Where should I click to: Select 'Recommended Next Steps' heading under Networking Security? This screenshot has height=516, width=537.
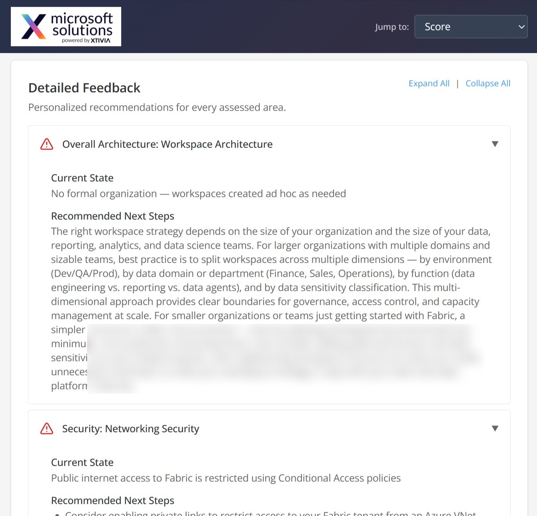(112, 500)
